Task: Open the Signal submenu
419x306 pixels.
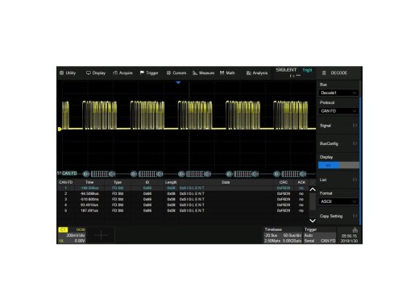Action: 338,126
